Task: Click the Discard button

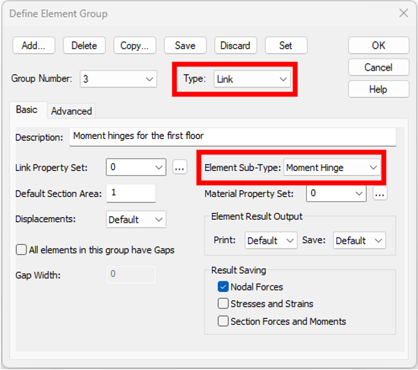Action: [x=235, y=45]
